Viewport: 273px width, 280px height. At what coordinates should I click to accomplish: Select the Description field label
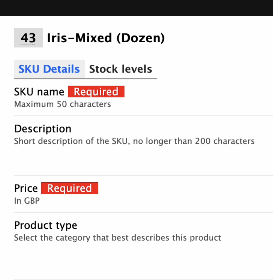(43, 129)
